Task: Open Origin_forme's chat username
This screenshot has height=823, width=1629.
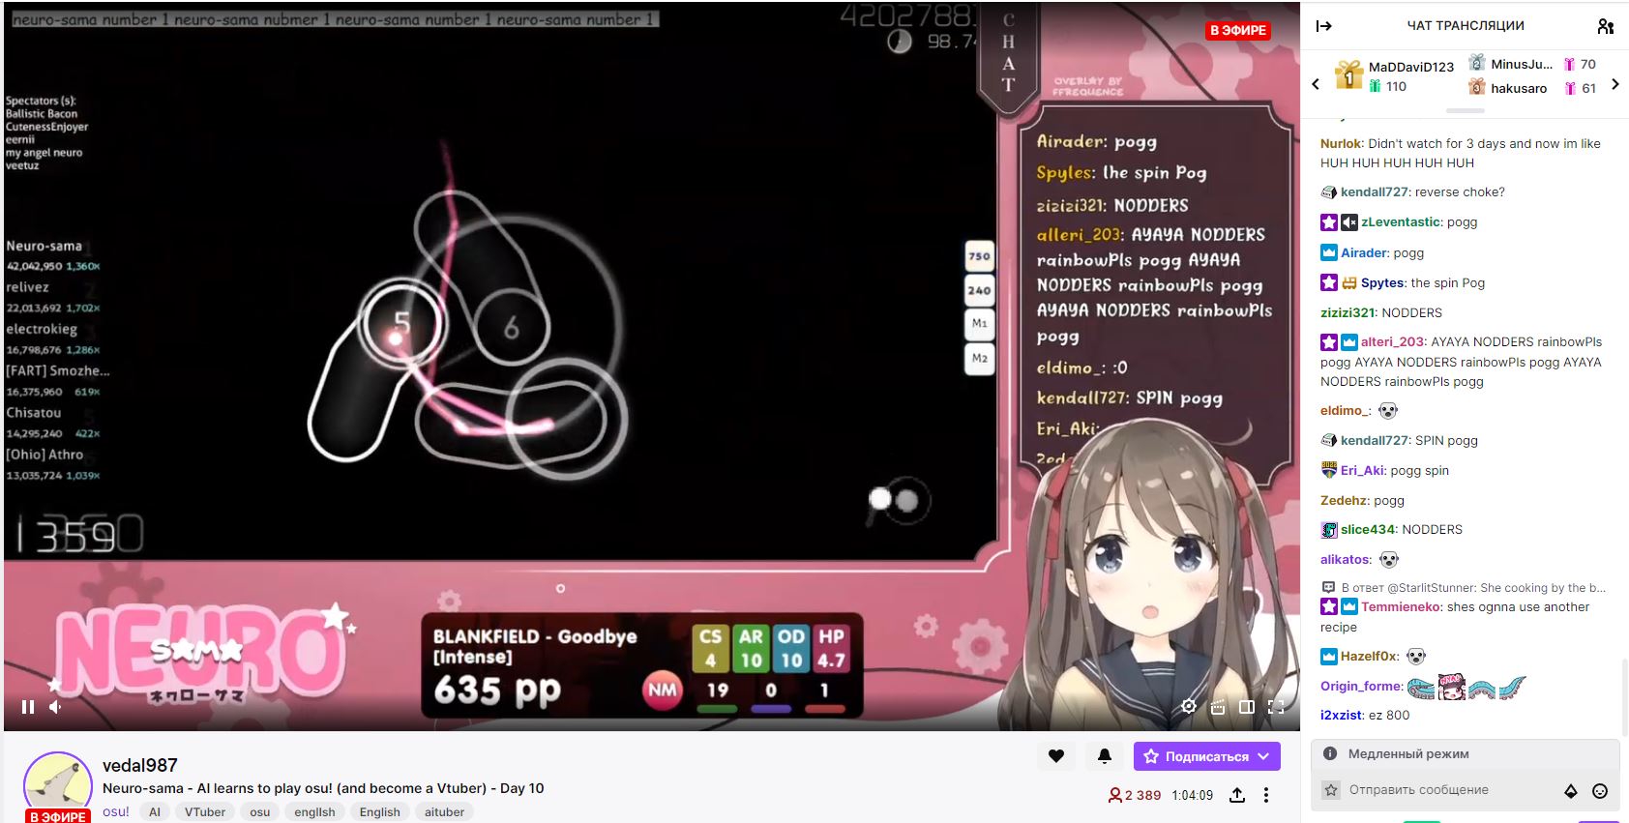Action: tap(1361, 687)
